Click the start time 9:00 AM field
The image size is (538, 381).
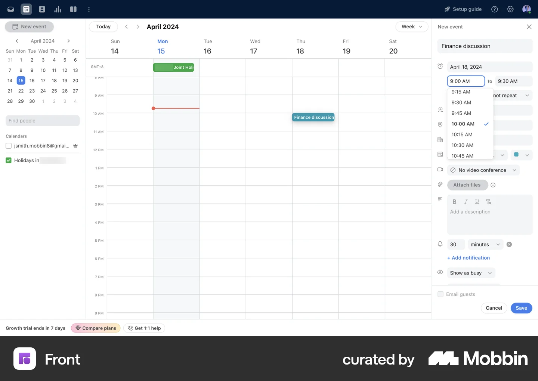pos(466,81)
